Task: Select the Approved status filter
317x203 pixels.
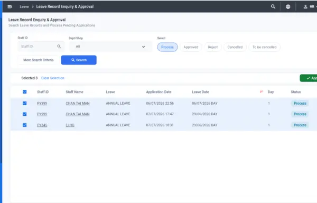Action: pos(191,47)
